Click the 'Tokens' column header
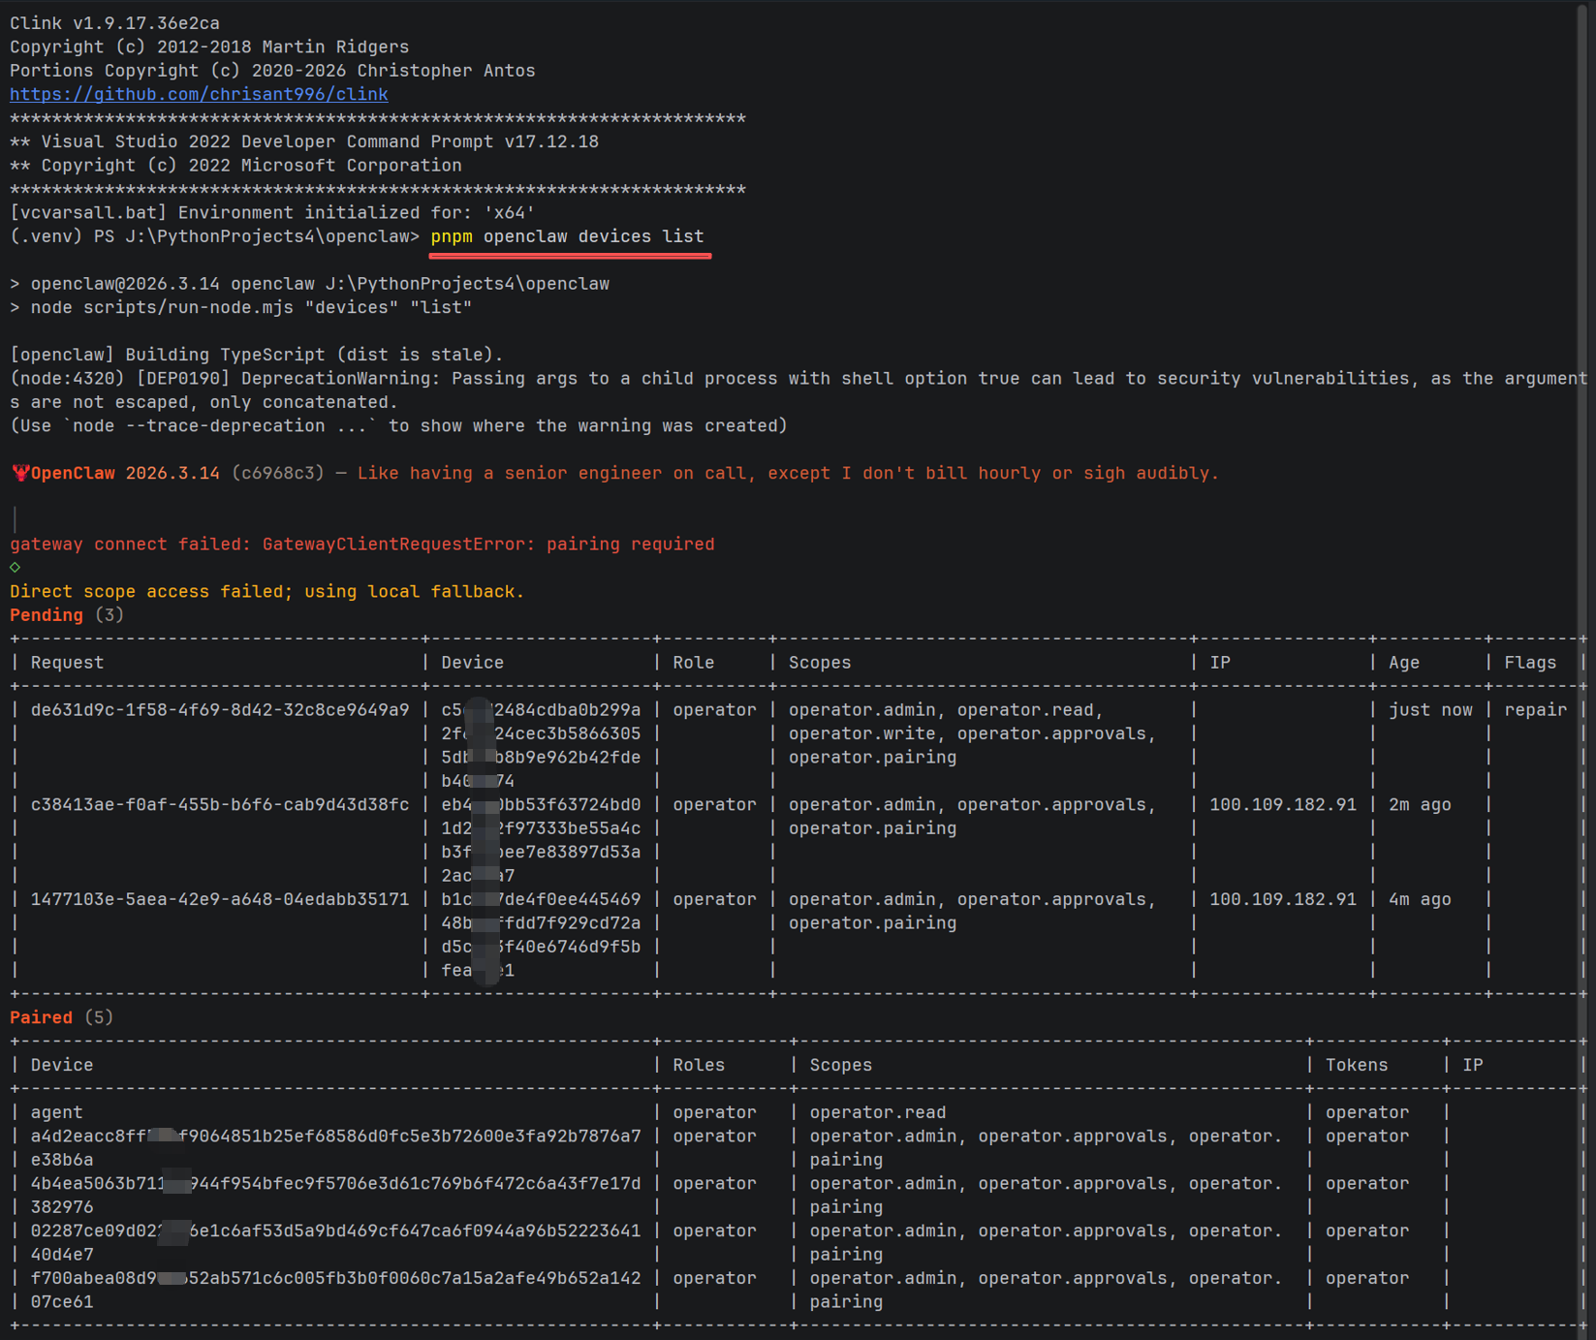This screenshot has height=1340, width=1596. (x=1357, y=1065)
